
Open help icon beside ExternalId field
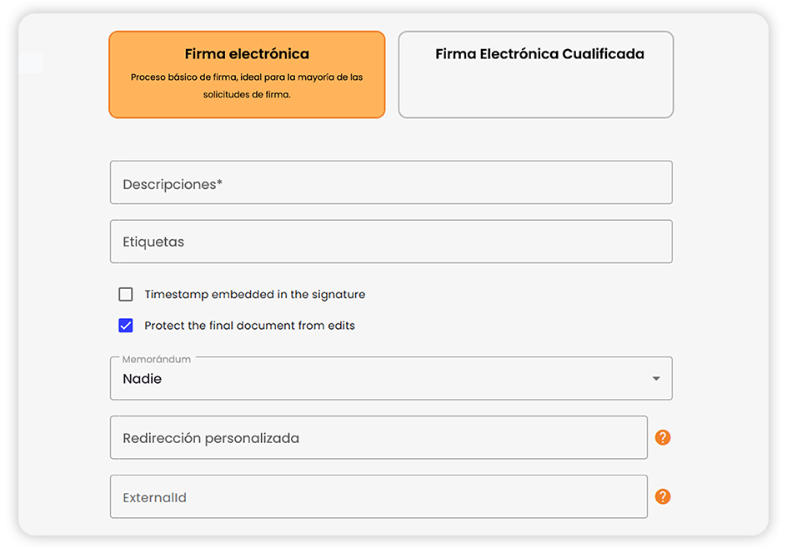[x=663, y=496]
